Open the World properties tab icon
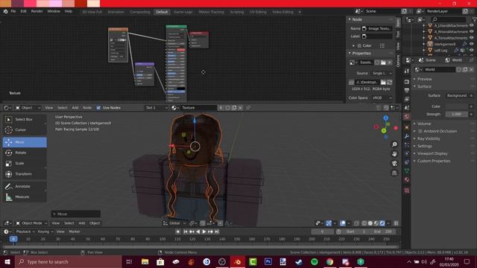 coord(407,117)
